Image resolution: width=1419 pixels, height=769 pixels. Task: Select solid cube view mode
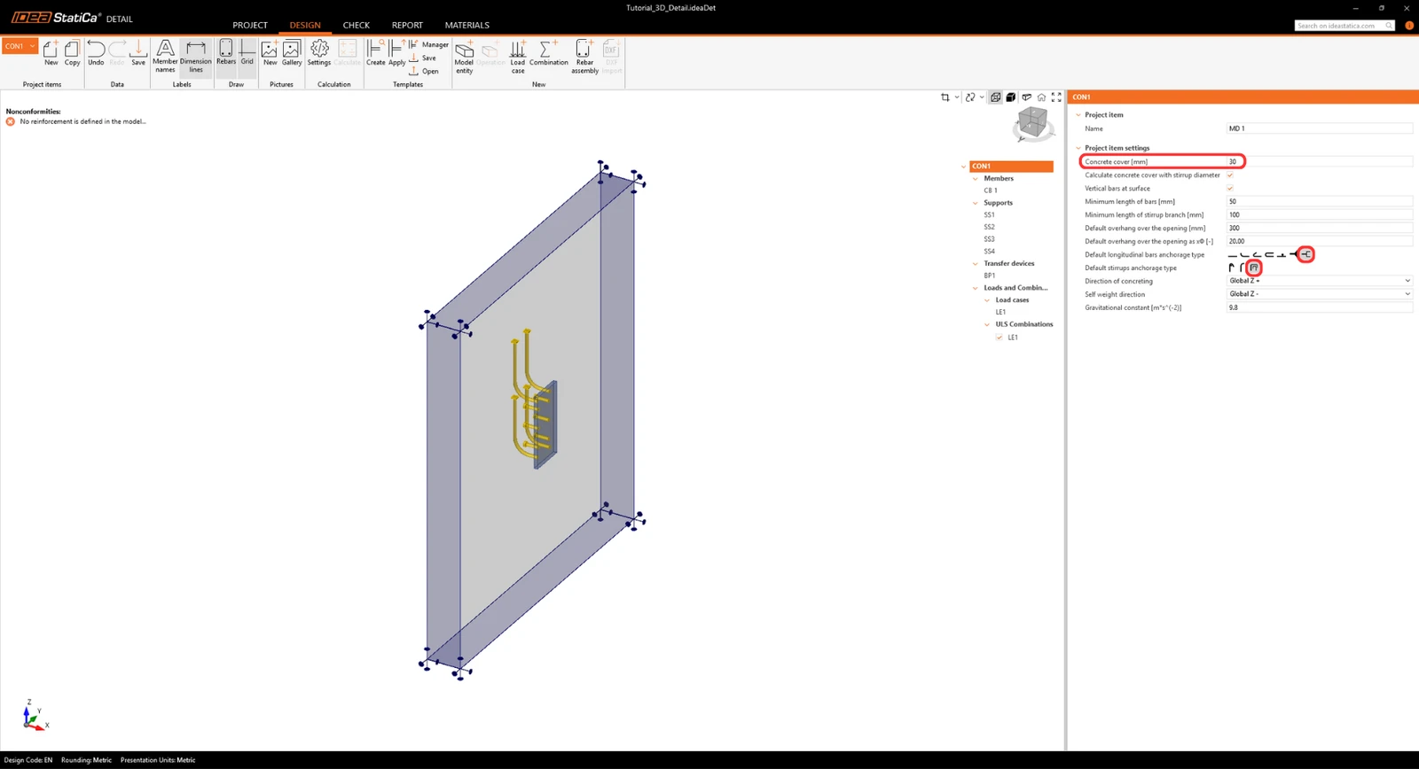[1011, 97]
